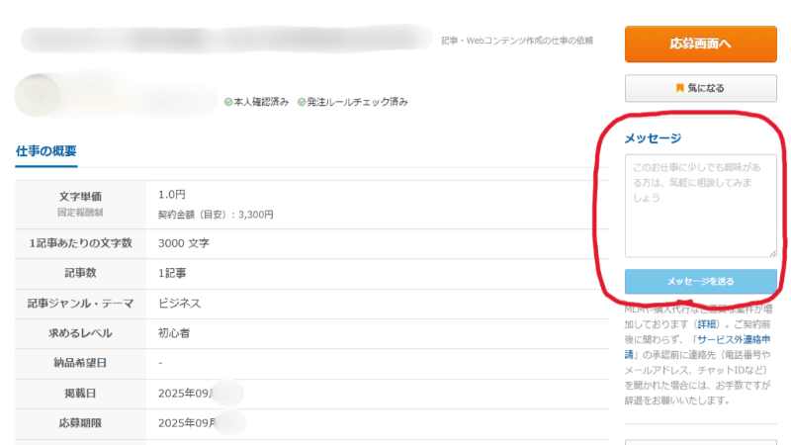This screenshot has height=445, width=791.
Task: Click the bookmark flag icon in 気になる
Action: [679, 88]
